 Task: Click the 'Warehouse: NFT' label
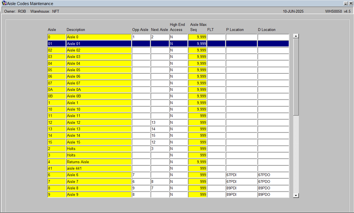(45, 12)
